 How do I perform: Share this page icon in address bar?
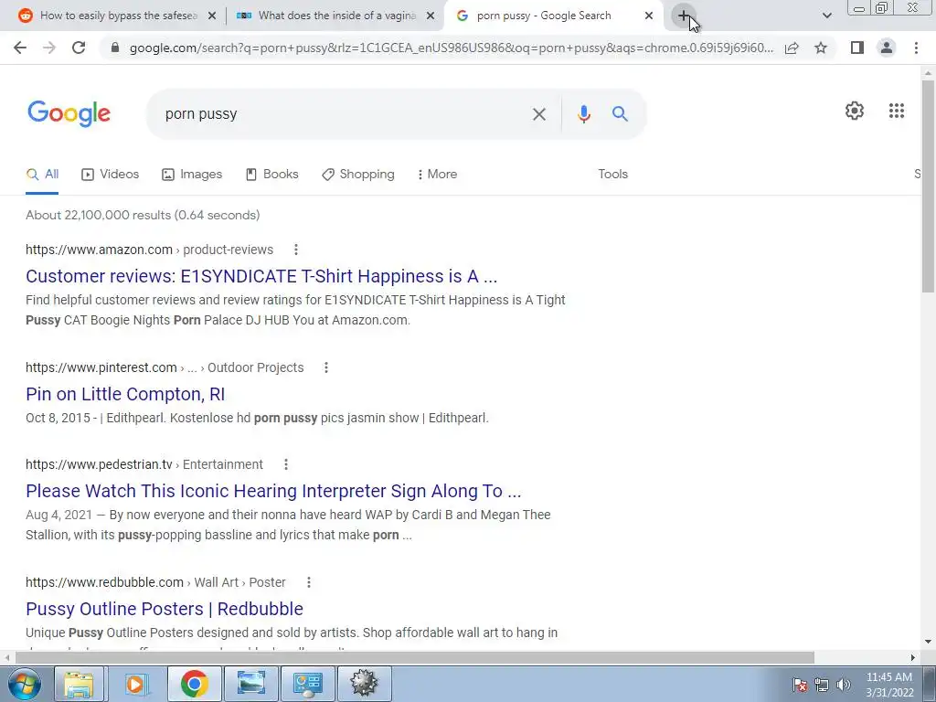click(x=792, y=48)
